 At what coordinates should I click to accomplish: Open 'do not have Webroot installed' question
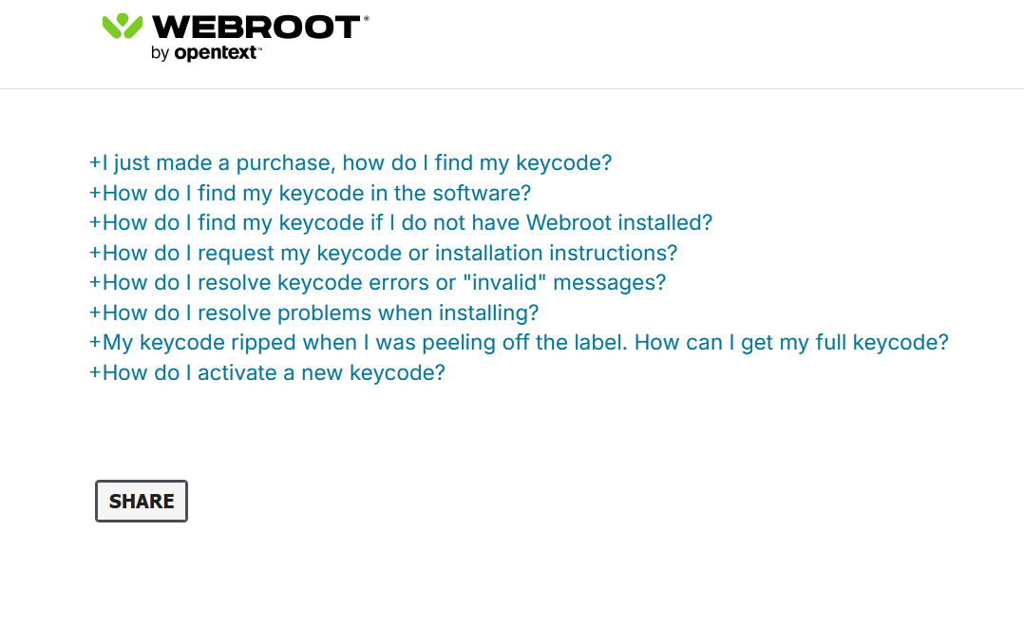407,223
